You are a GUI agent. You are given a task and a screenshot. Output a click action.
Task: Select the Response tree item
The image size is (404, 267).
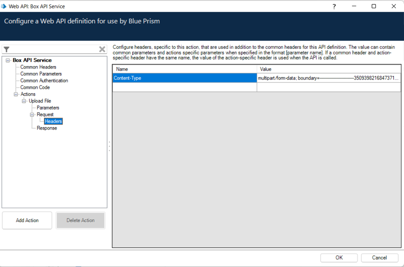47,128
